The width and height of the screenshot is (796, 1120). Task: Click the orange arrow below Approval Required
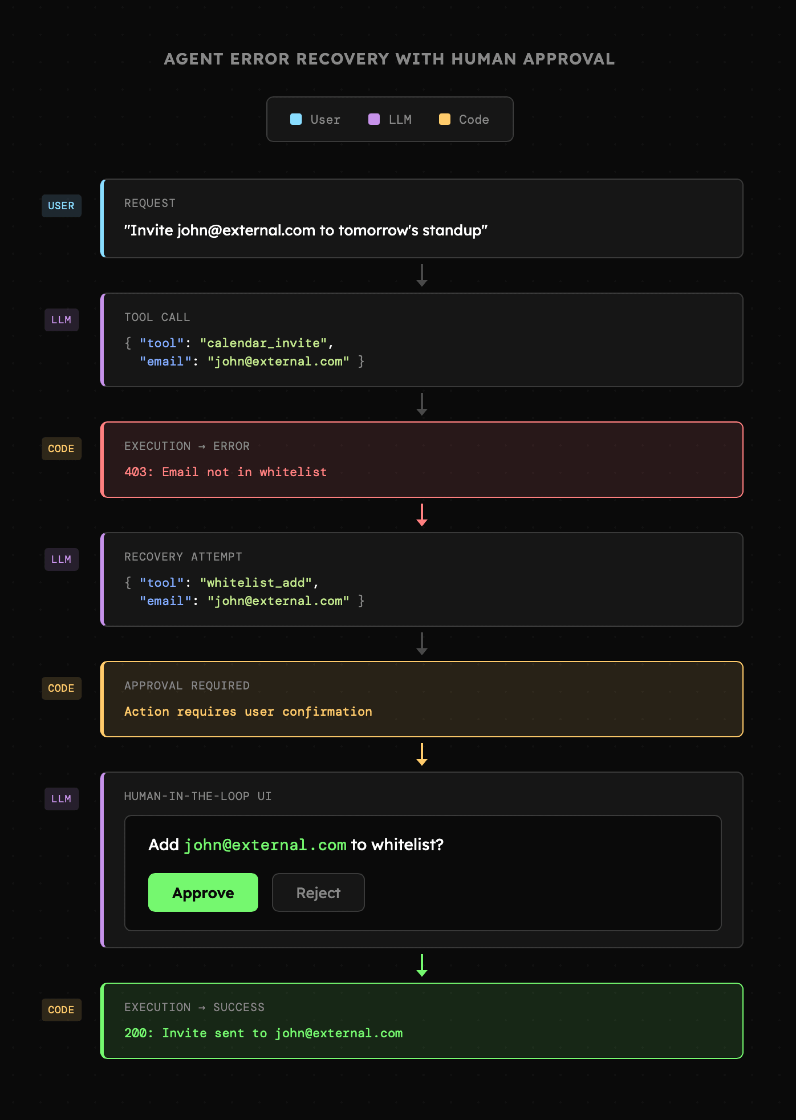coord(422,754)
